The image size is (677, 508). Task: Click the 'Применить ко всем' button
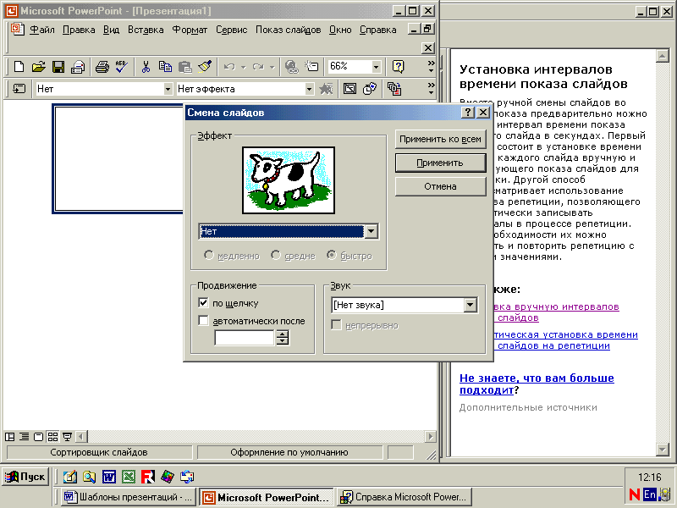440,139
